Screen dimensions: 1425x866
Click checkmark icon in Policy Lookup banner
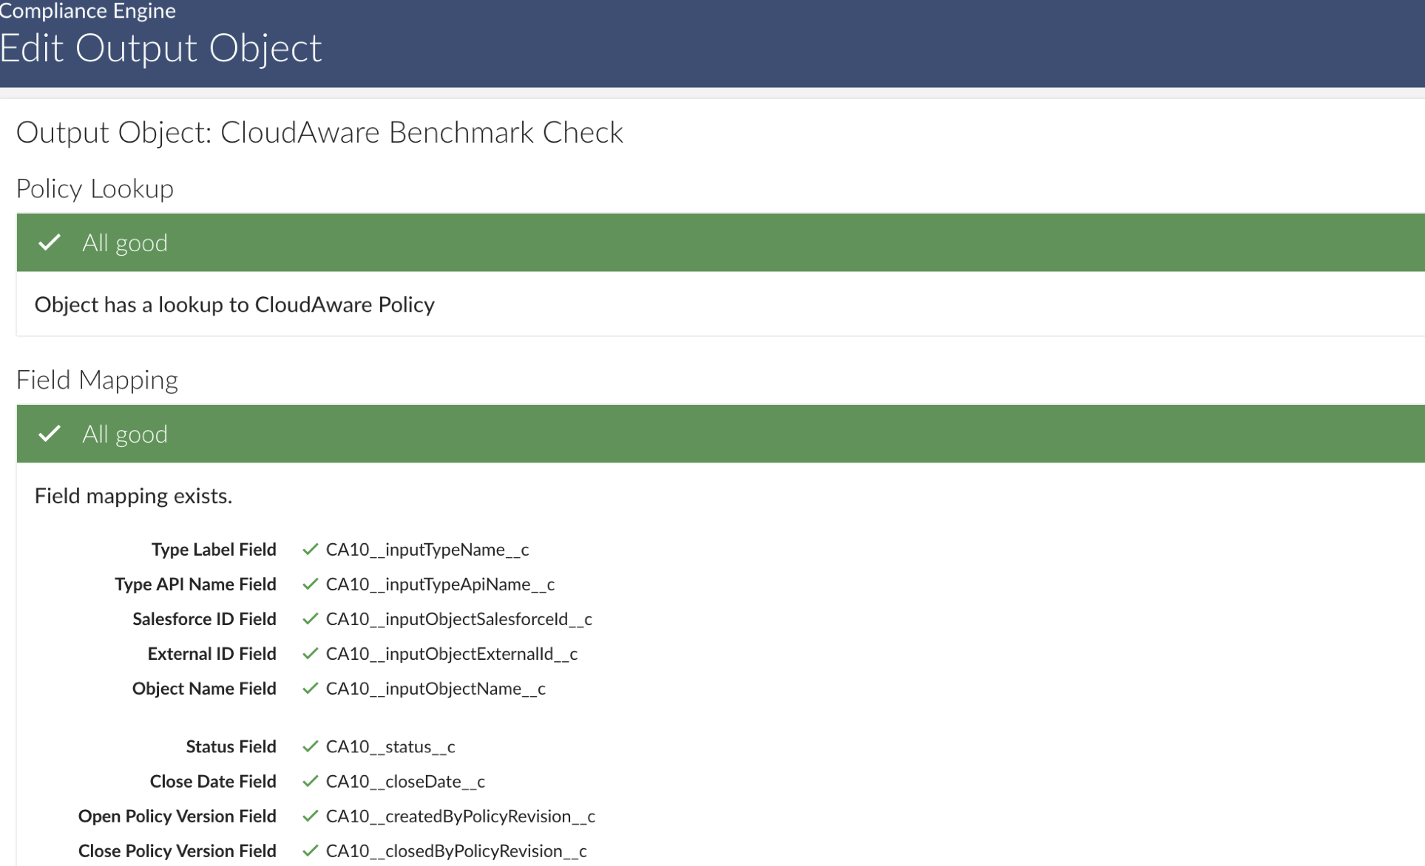(x=50, y=242)
